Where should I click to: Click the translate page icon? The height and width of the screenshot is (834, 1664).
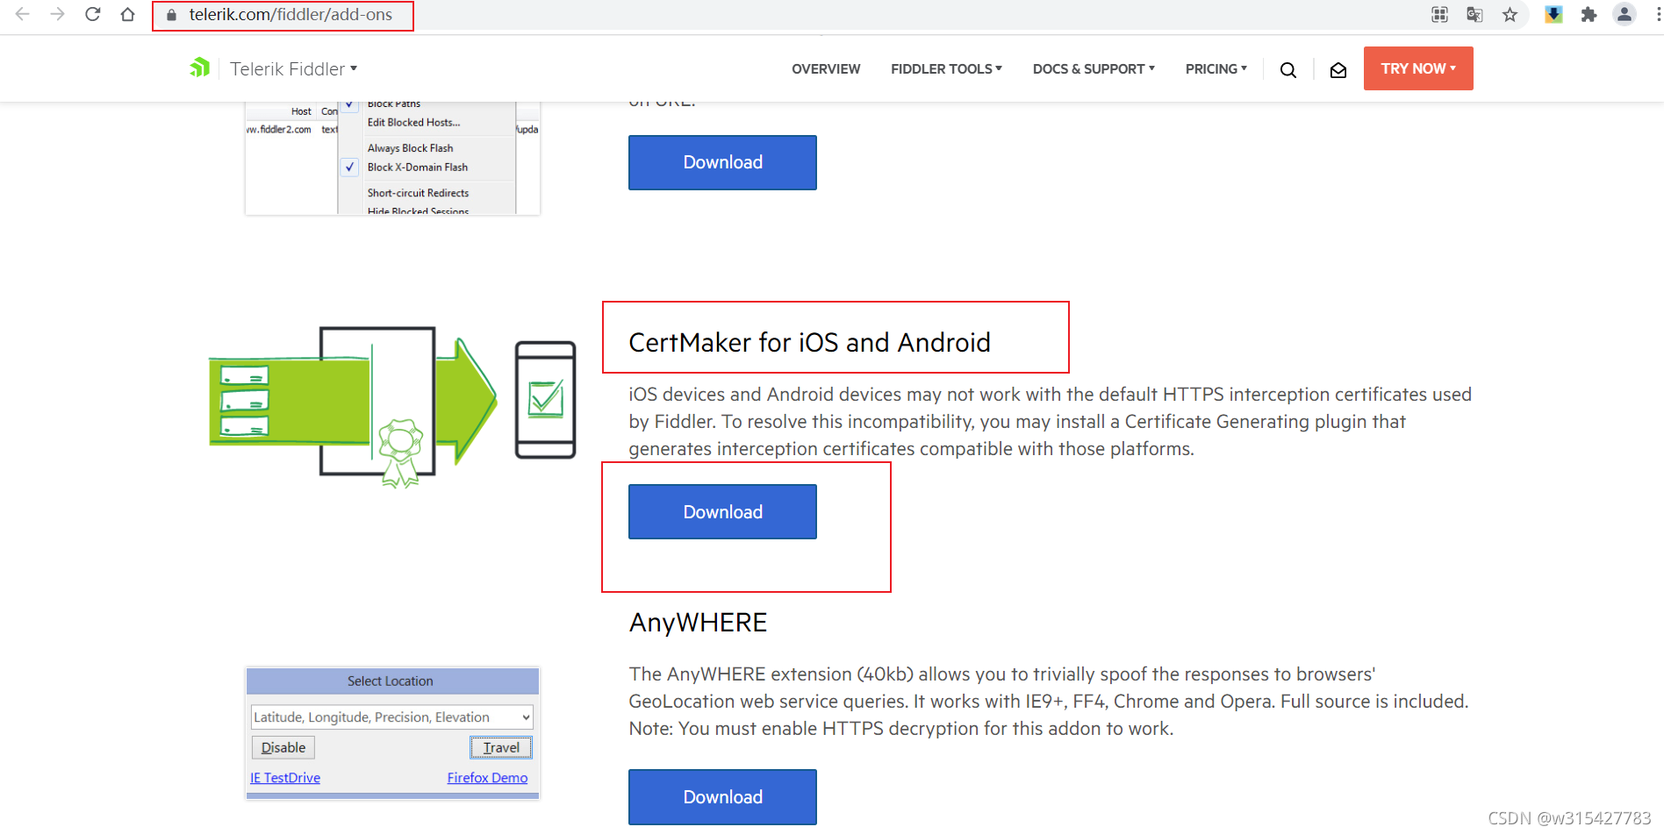click(1474, 14)
